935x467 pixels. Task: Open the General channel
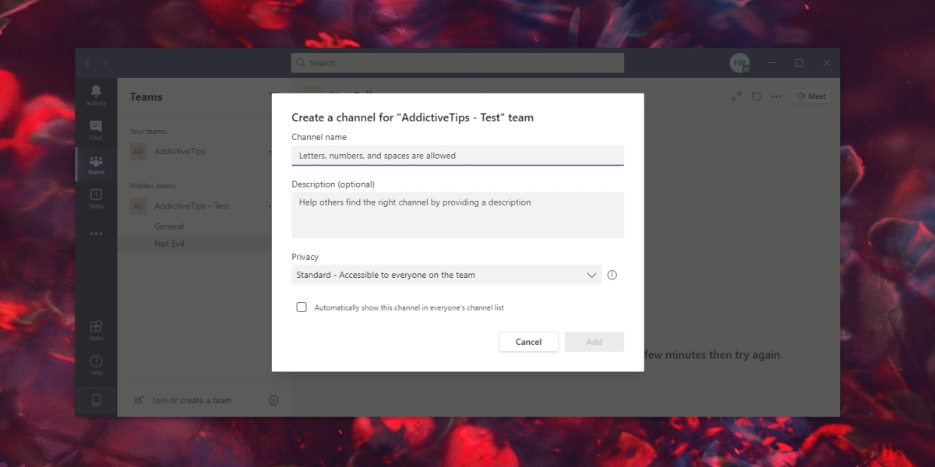[169, 226]
